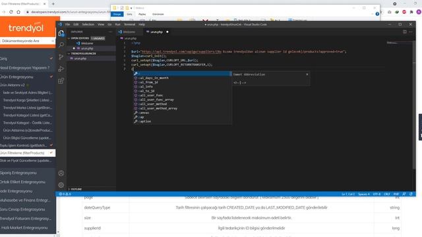Open the editor More Actions ellipsis icon

(x=411, y=32)
